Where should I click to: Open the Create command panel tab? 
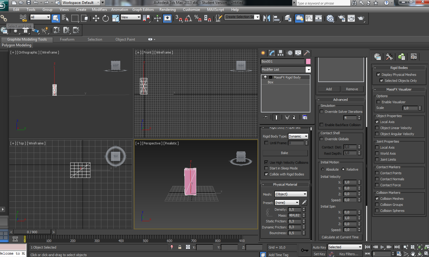tap(263, 53)
